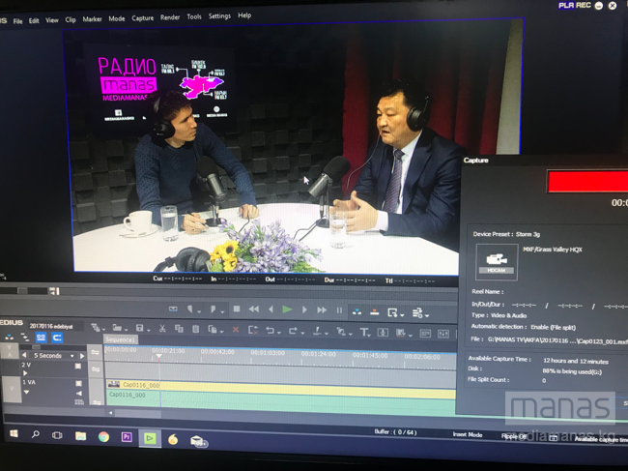Open the dropdown arrow next to Redo
The height and width of the screenshot is (471, 628).
click(x=302, y=333)
